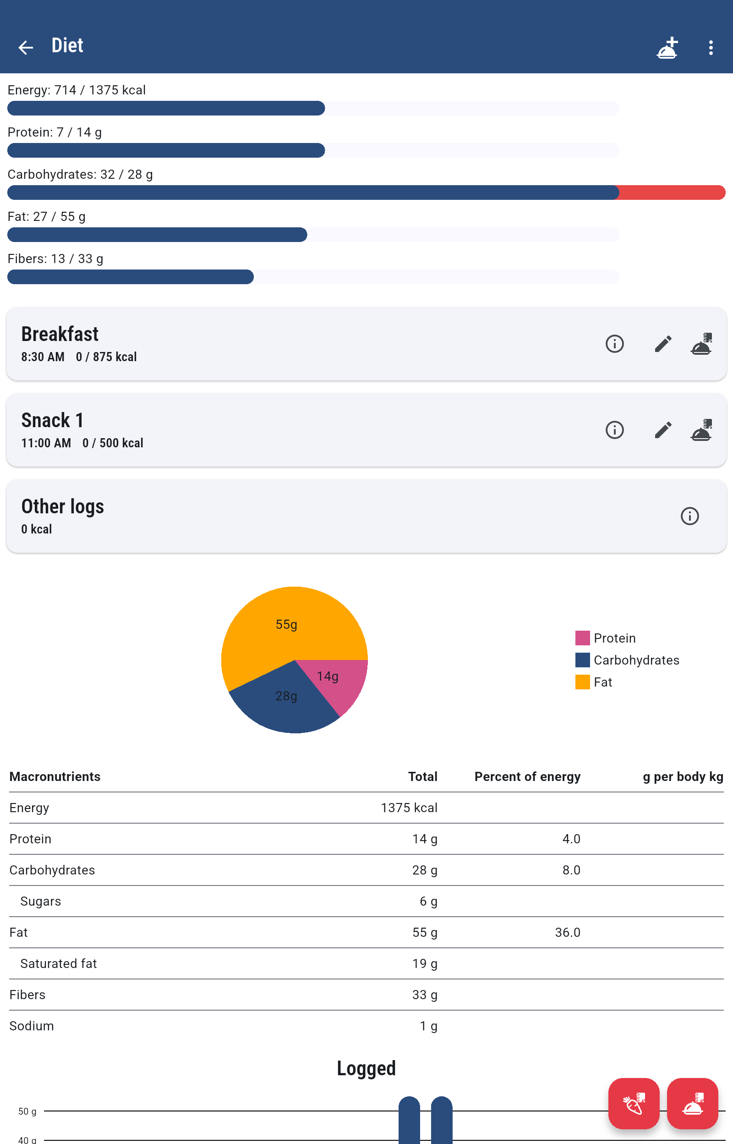The image size is (733, 1144).
Task: Show Breakfast info details
Action: pos(614,343)
